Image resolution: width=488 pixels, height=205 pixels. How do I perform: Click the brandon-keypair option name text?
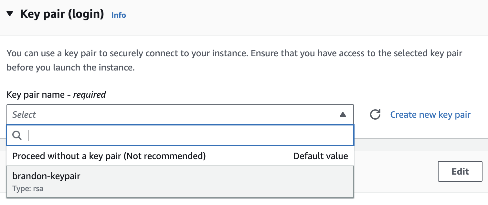point(46,176)
